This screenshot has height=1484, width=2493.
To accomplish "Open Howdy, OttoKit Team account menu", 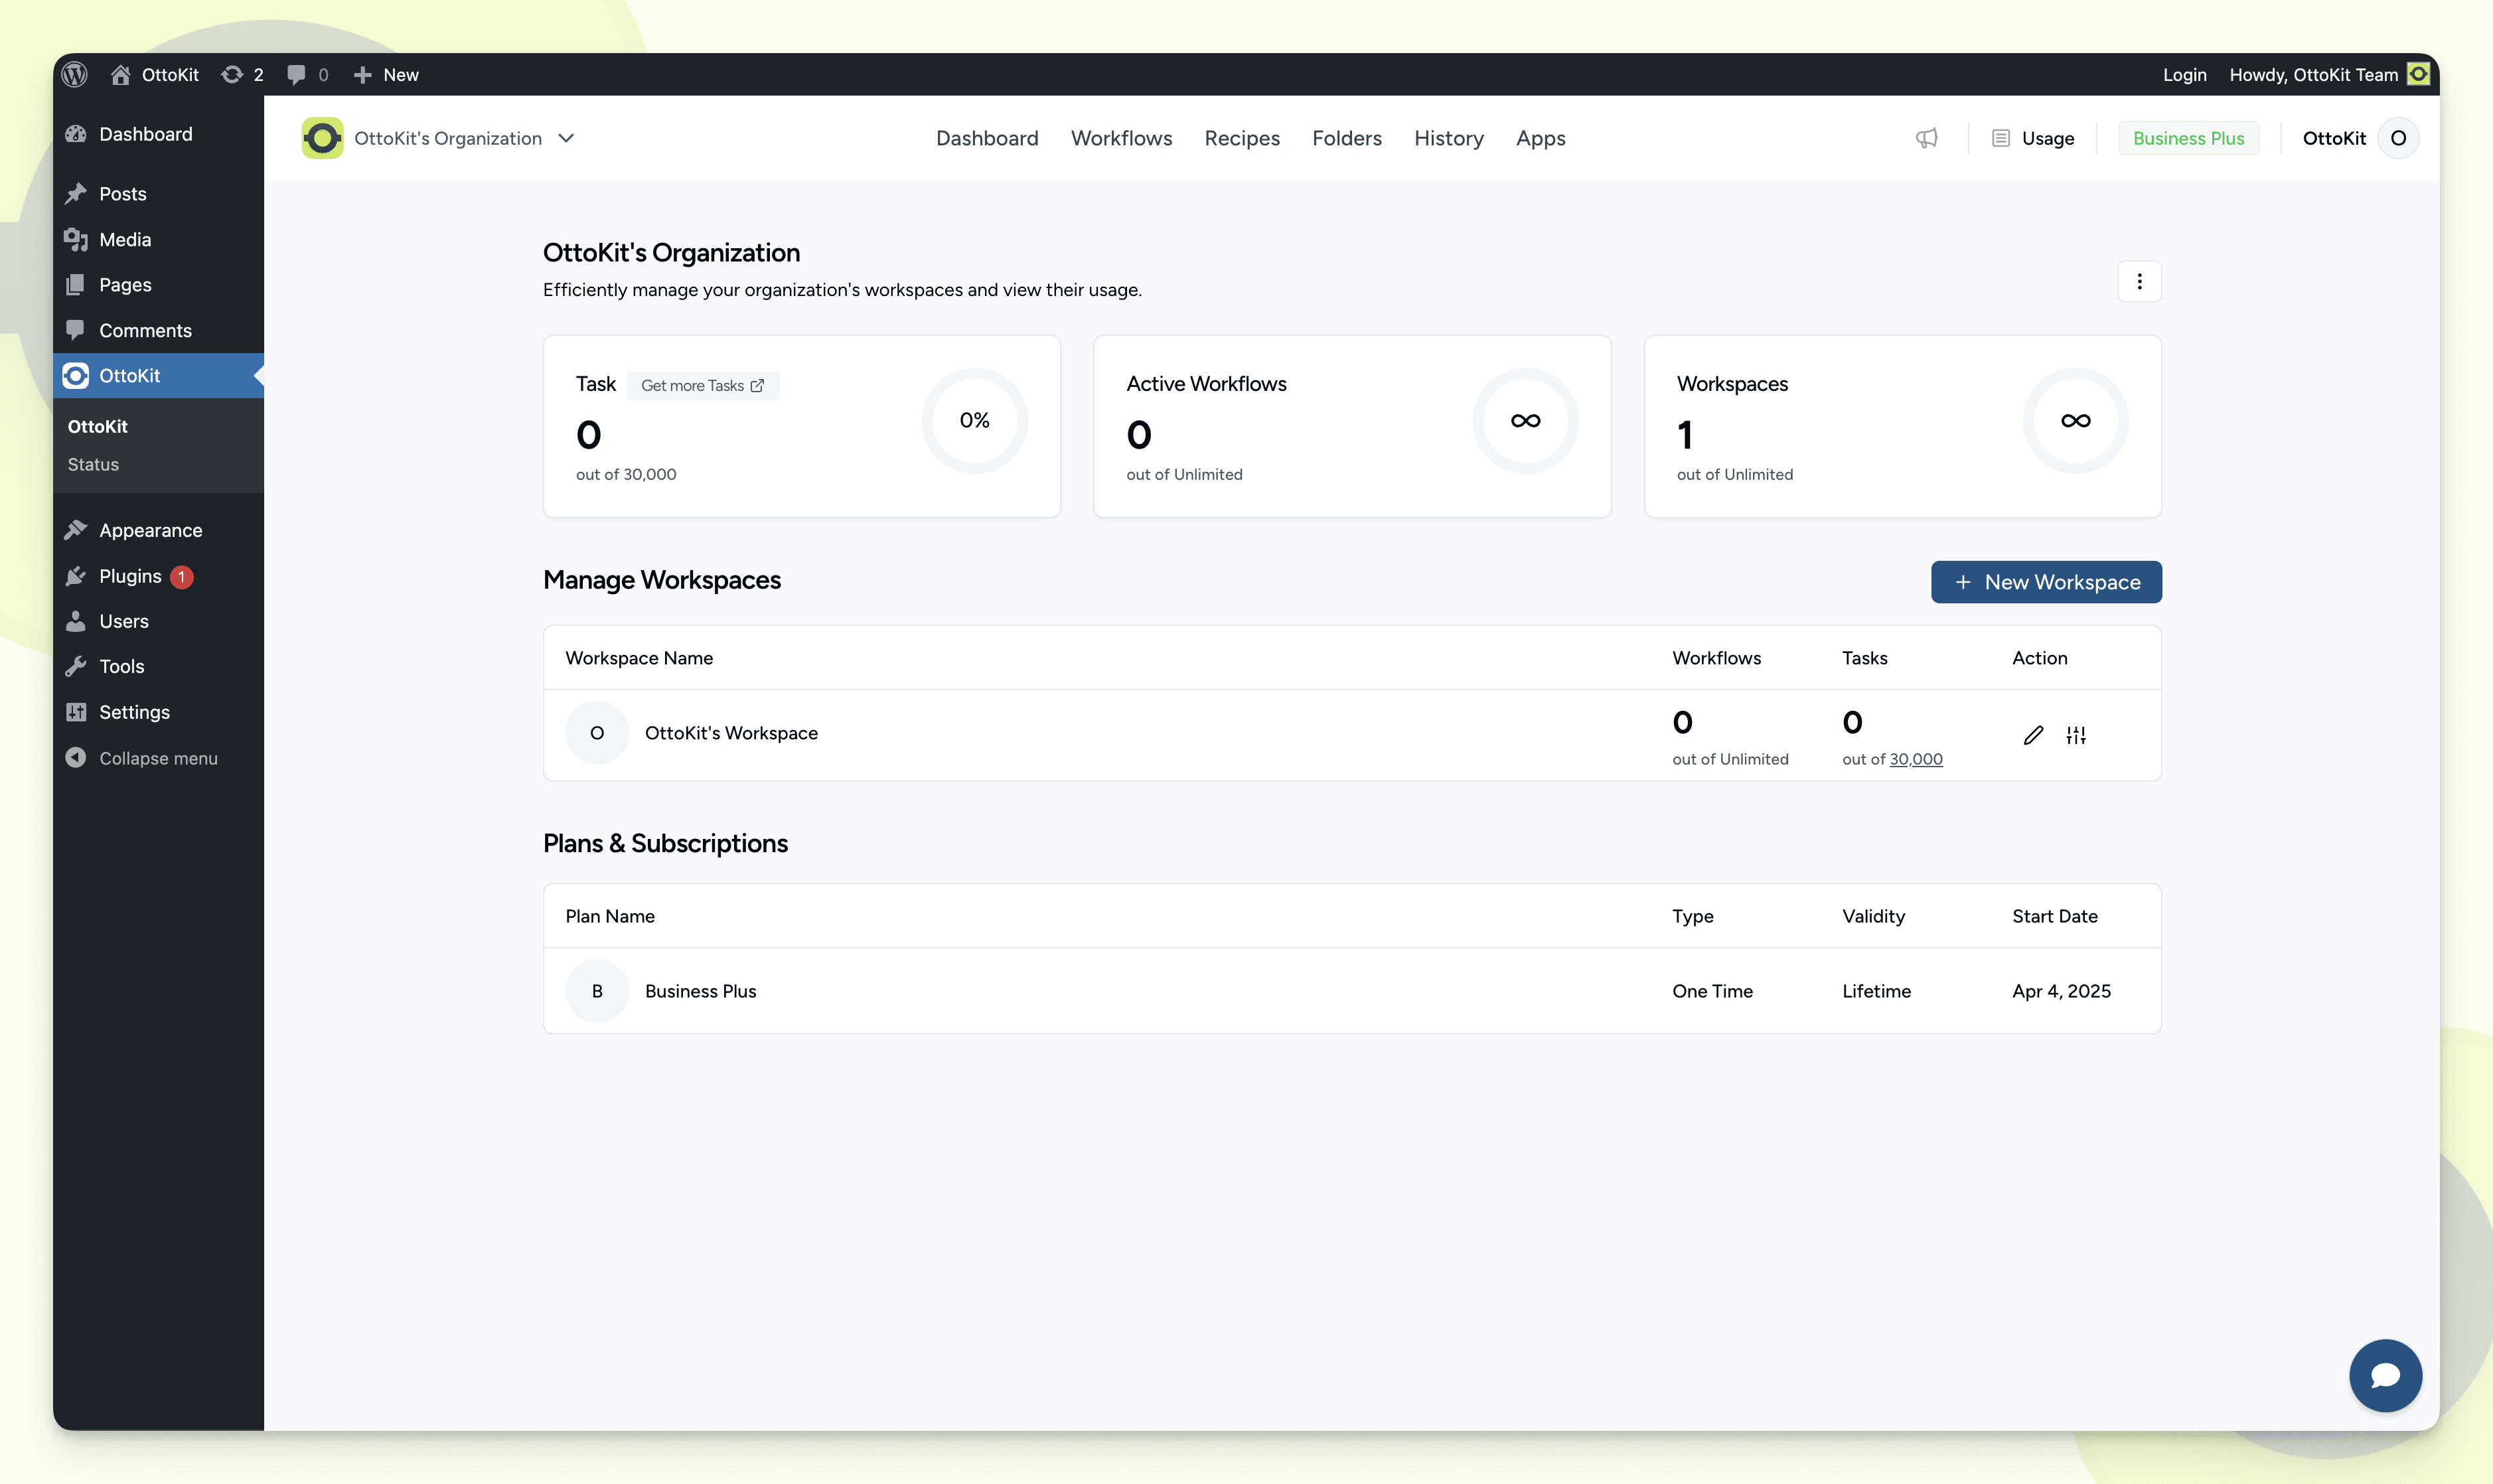I will tap(2329, 75).
